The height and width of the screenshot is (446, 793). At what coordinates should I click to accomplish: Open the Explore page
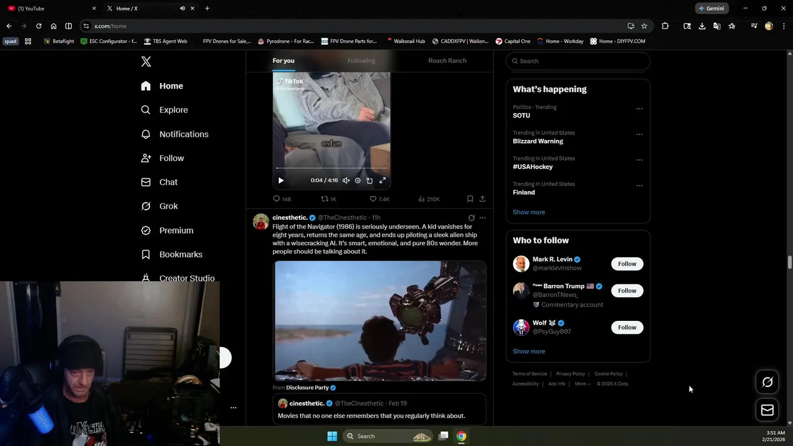pos(165,110)
